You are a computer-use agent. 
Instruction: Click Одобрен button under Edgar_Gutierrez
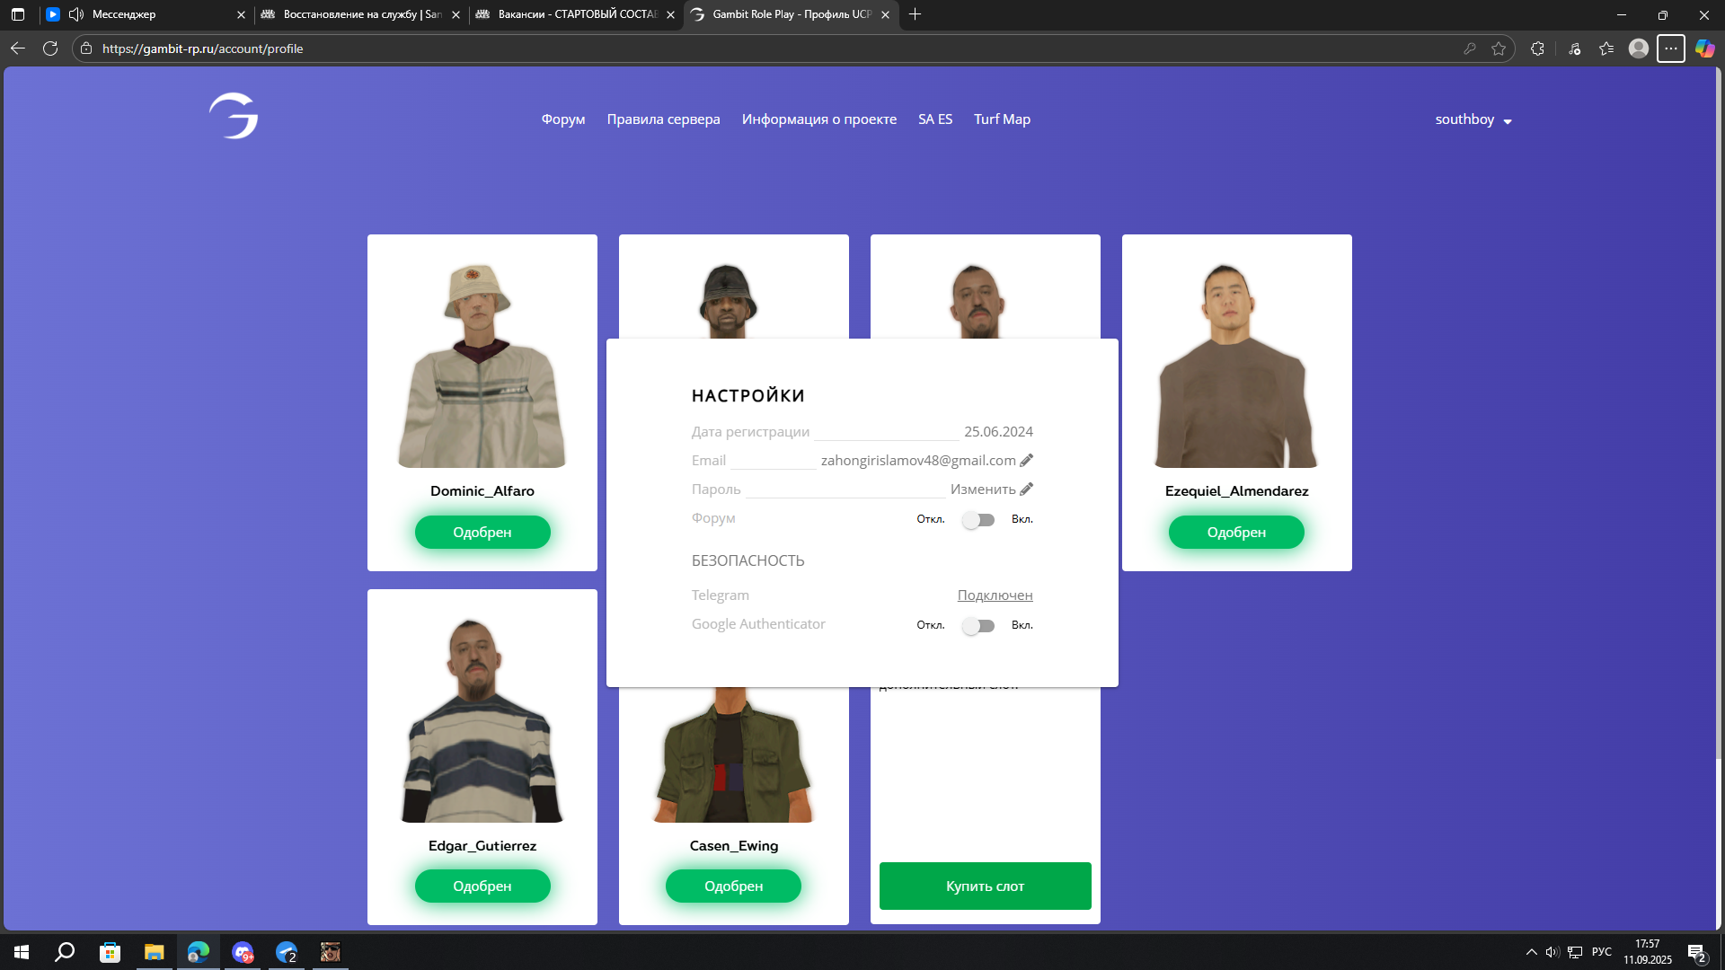click(482, 886)
